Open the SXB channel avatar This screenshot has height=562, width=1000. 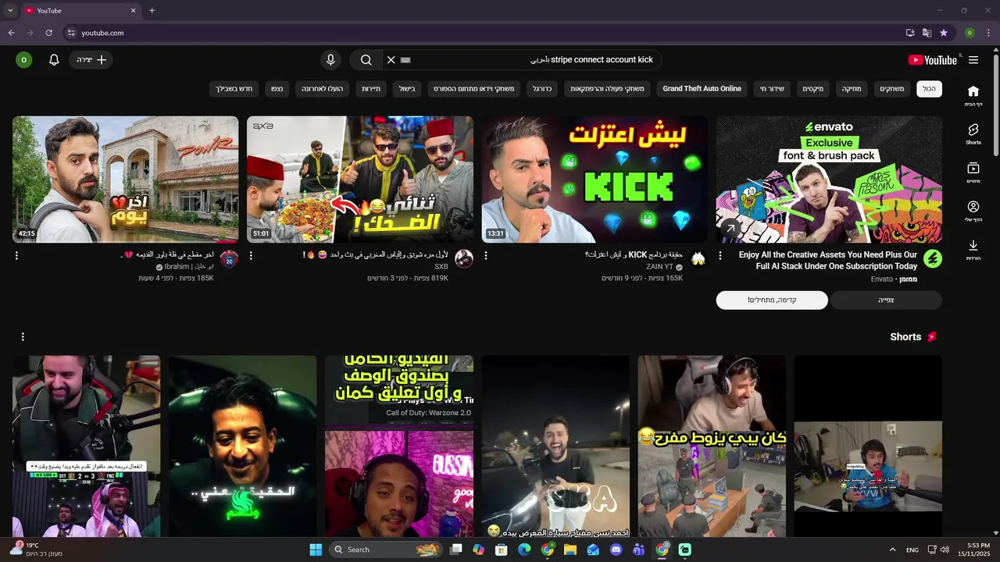coord(464,259)
